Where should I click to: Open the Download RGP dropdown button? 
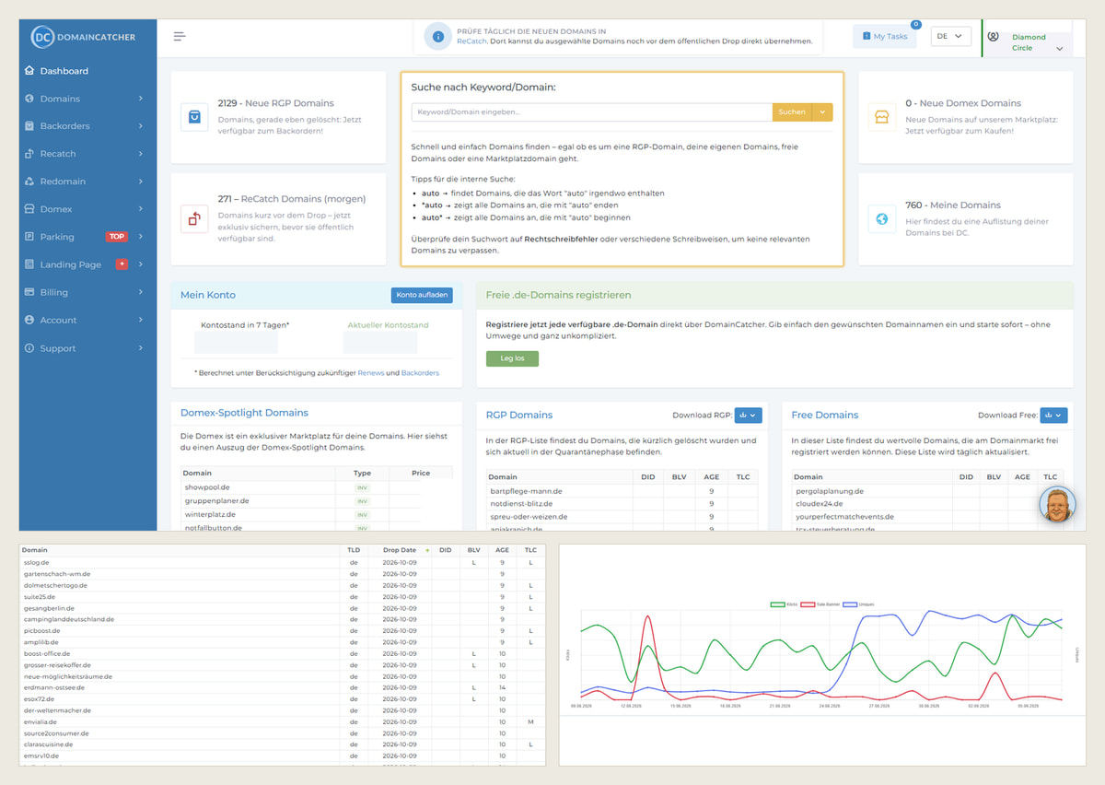coord(749,416)
